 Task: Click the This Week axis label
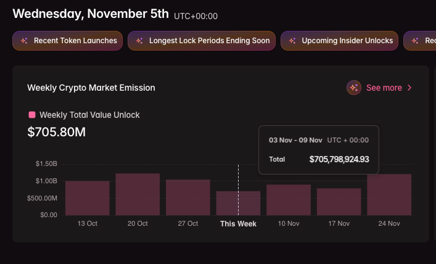(x=238, y=223)
